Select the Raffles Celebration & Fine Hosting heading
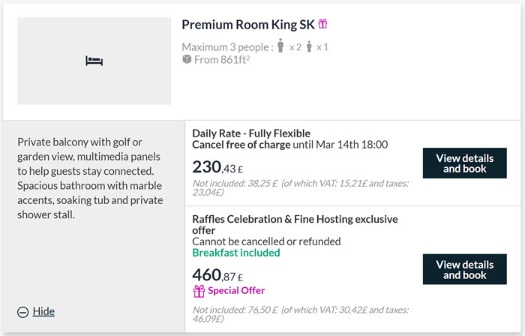The height and width of the screenshot is (336, 525). click(x=295, y=224)
